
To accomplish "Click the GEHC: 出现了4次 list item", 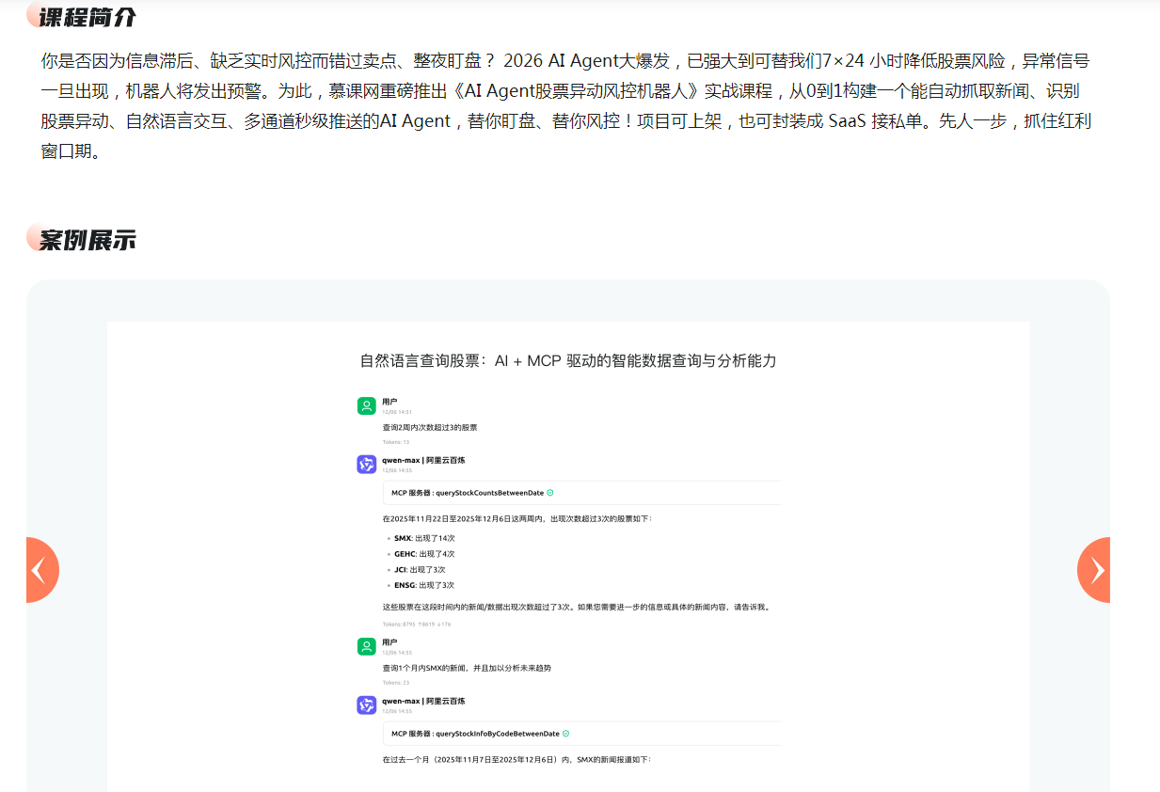I will (x=424, y=554).
